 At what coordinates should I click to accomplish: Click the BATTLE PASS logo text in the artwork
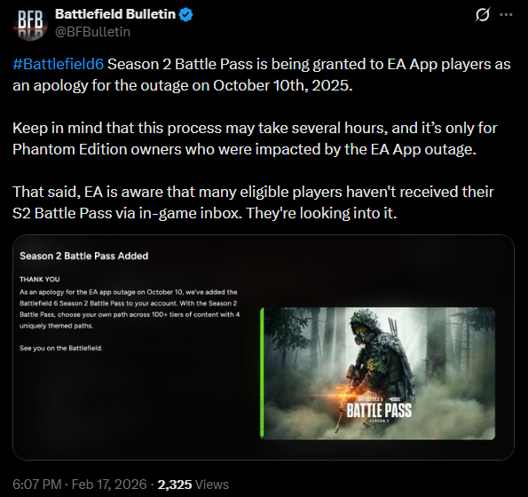pos(379,410)
